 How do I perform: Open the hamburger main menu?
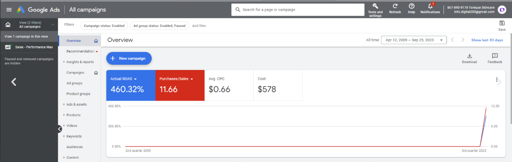pyautogui.click(x=9, y=10)
